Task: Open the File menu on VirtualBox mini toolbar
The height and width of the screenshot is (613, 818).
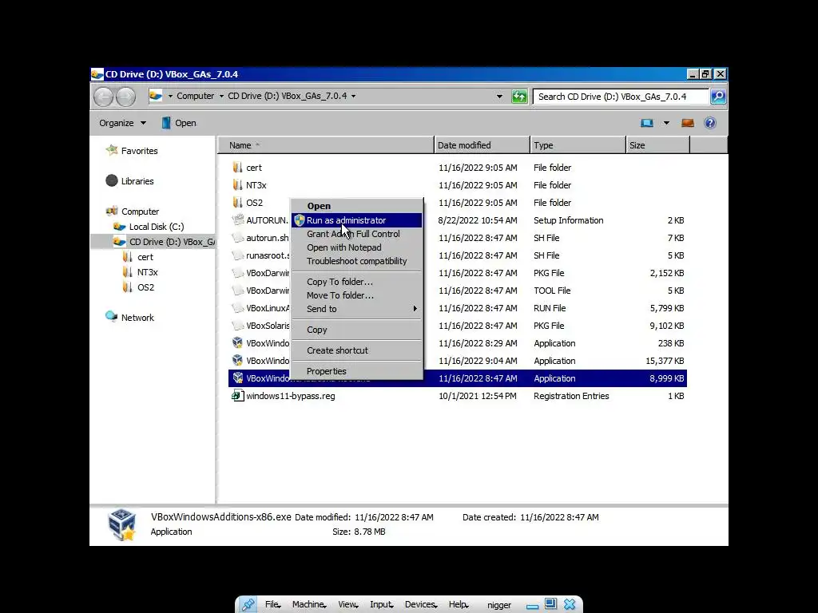Action: click(273, 605)
